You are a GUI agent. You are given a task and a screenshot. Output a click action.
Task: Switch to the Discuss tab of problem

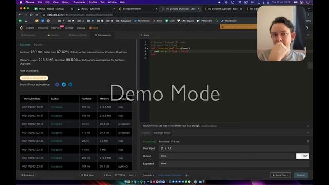click(78, 35)
